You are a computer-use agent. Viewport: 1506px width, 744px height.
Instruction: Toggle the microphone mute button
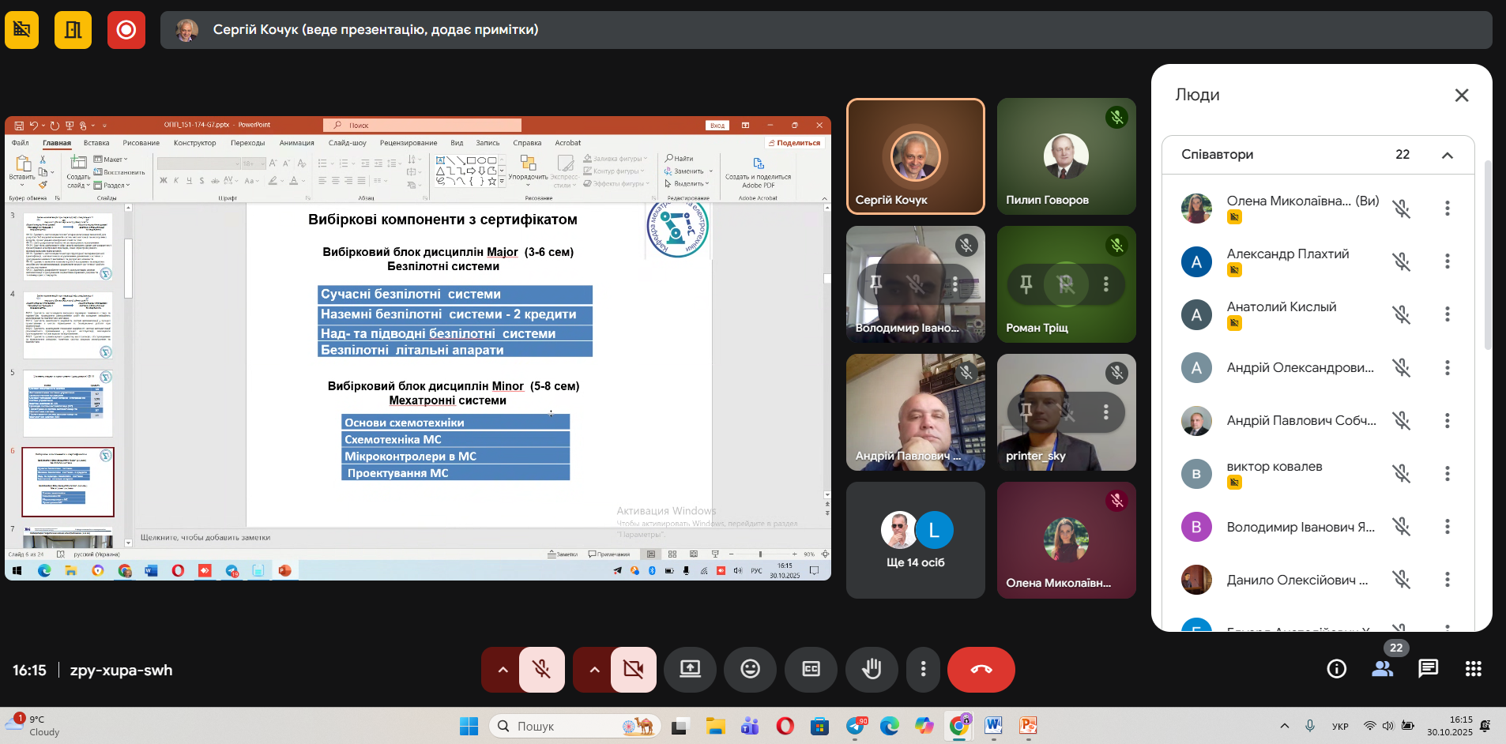click(542, 670)
